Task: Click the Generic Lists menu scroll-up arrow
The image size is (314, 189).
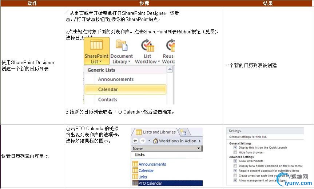Action: [170, 69]
